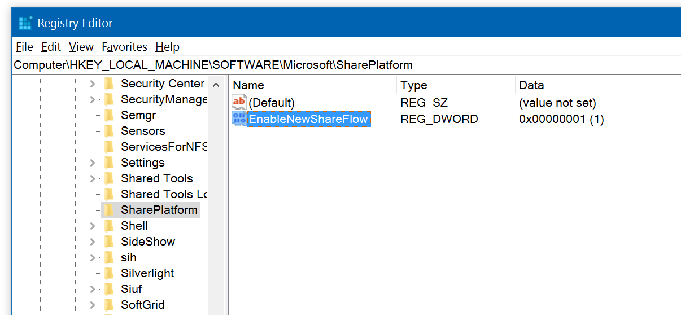Click the ServicesForNFS folder icon
Viewport: 681px width, 315px height.
tap(109, 147)
